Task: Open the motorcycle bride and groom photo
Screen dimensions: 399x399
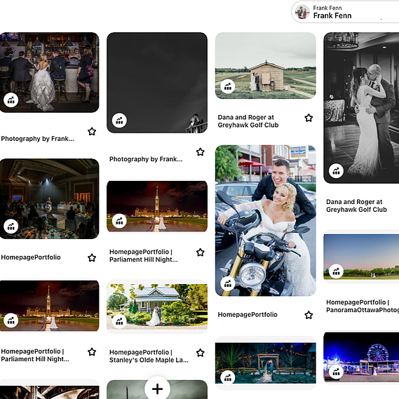Action: (x=265, y=221)
